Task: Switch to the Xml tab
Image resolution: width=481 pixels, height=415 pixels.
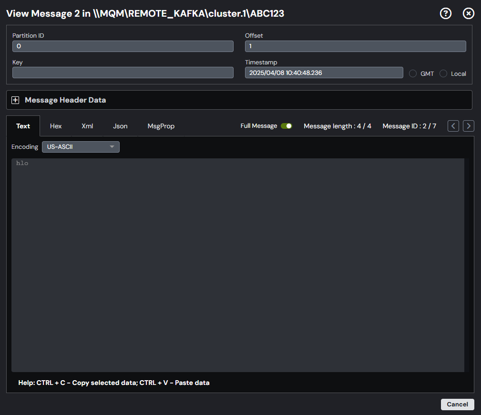Action: pos(87,125)
